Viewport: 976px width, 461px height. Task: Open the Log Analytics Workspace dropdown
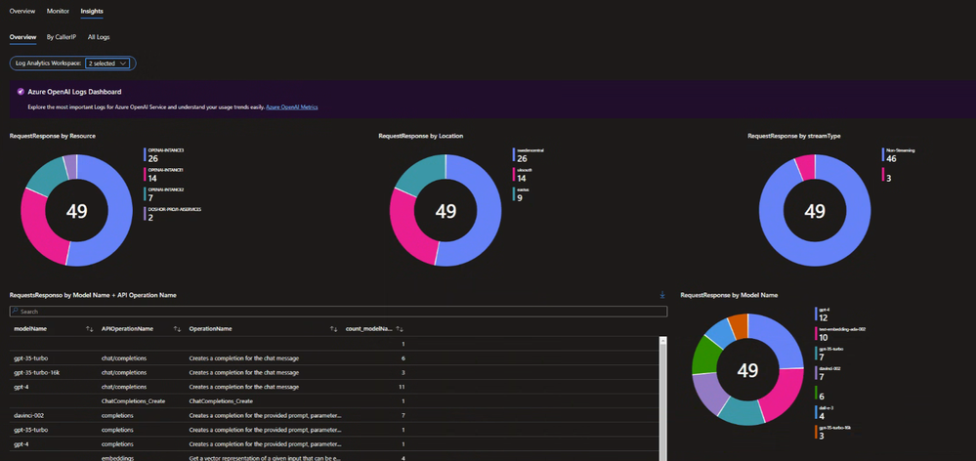(x=107, y=63)
